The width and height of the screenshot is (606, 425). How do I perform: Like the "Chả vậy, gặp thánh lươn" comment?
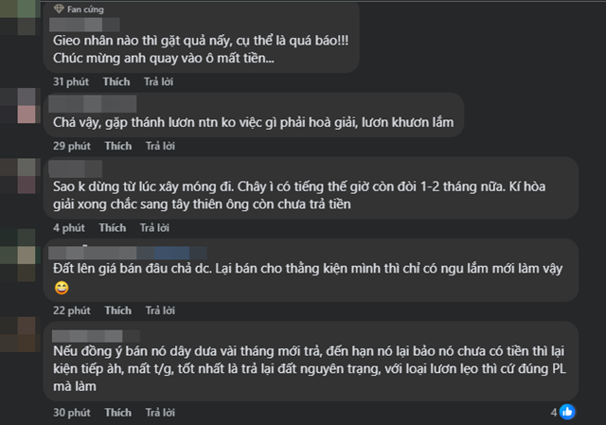tap(118, 146)
